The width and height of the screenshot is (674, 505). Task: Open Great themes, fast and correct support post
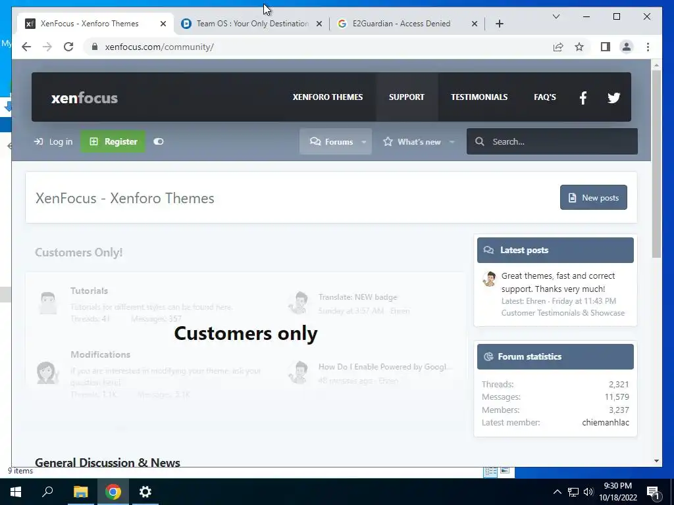coord(558,283)
